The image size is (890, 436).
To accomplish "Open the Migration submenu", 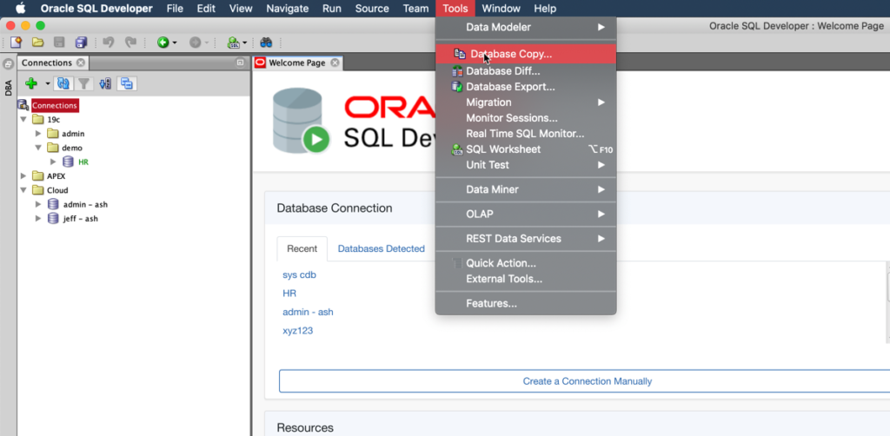I will 526,102.
